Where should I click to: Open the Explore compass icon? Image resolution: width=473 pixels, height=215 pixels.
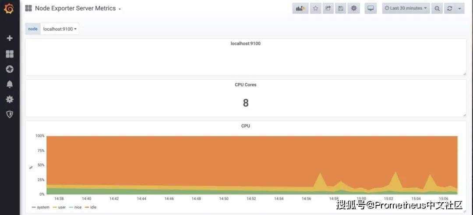tap(10, 69)
